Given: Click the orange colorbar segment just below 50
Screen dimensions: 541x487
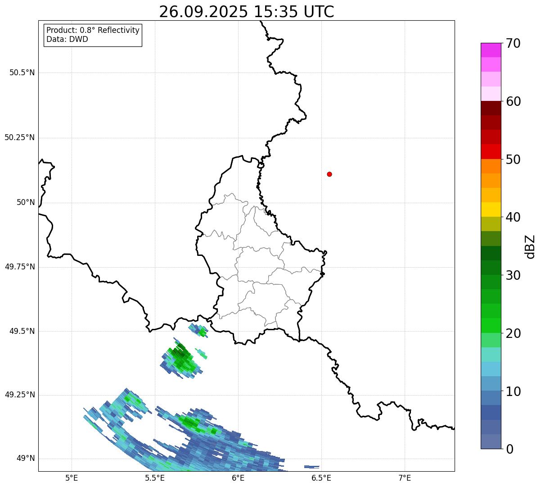Looking at the screenshot, I should click(491, 166).
